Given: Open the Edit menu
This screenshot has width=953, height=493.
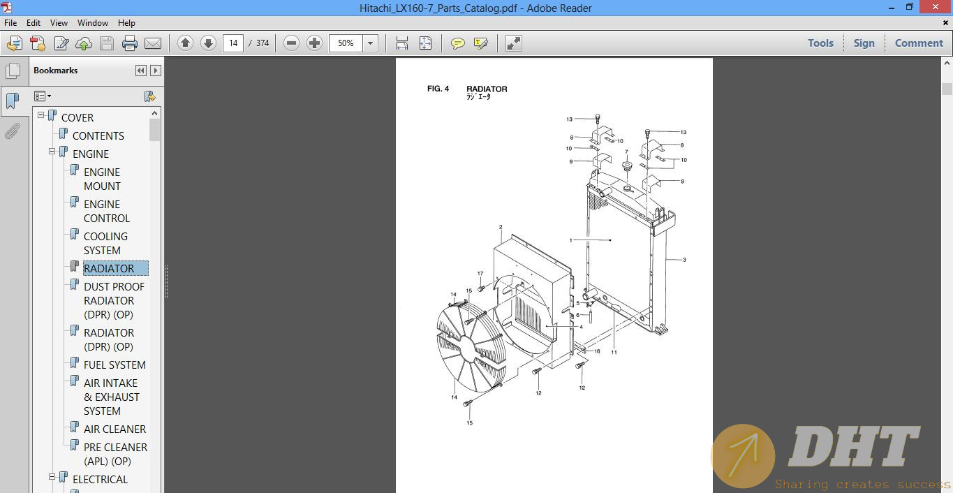Looking at the screenshot, I should (x=34, y=23).
